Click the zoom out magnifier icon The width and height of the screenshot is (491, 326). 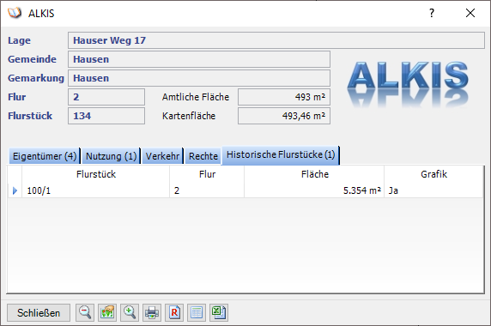pyautogui.click(x=84, y=312)
